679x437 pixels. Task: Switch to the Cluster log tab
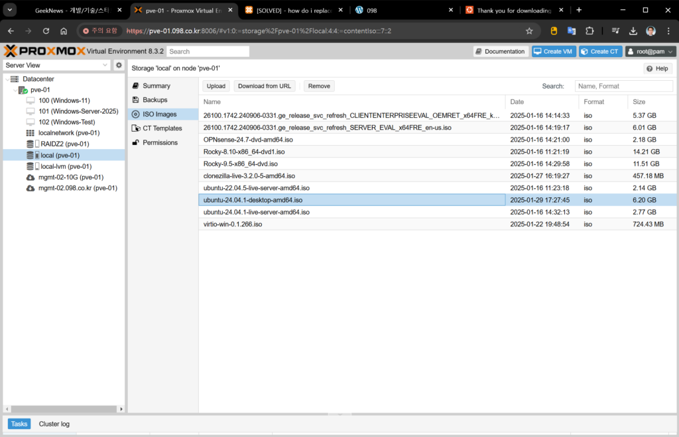(54, 424)
